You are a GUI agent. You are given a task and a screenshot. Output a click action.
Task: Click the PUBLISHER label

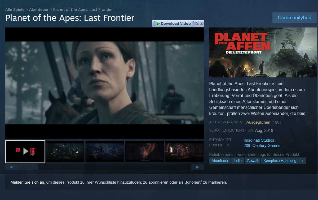tap(219, 145)
